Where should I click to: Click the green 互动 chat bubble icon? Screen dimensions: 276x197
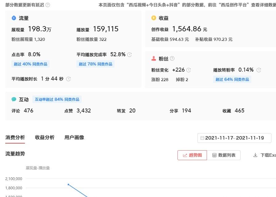14,100
